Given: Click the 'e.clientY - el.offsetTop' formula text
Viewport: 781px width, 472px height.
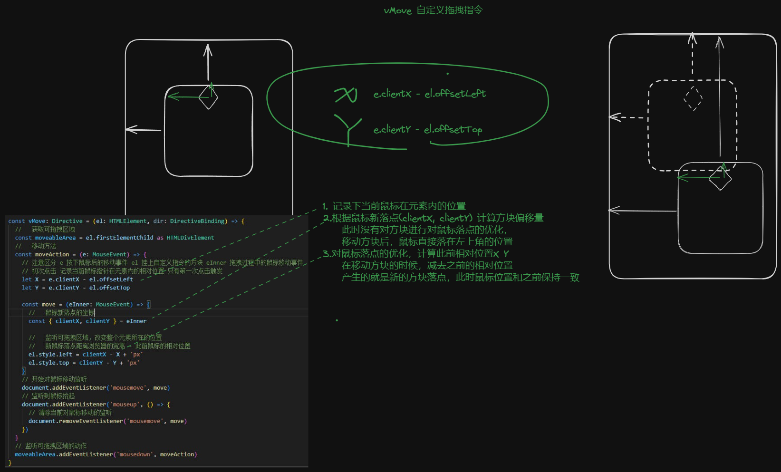Looking at the screenshot, I should click(428, 129).
